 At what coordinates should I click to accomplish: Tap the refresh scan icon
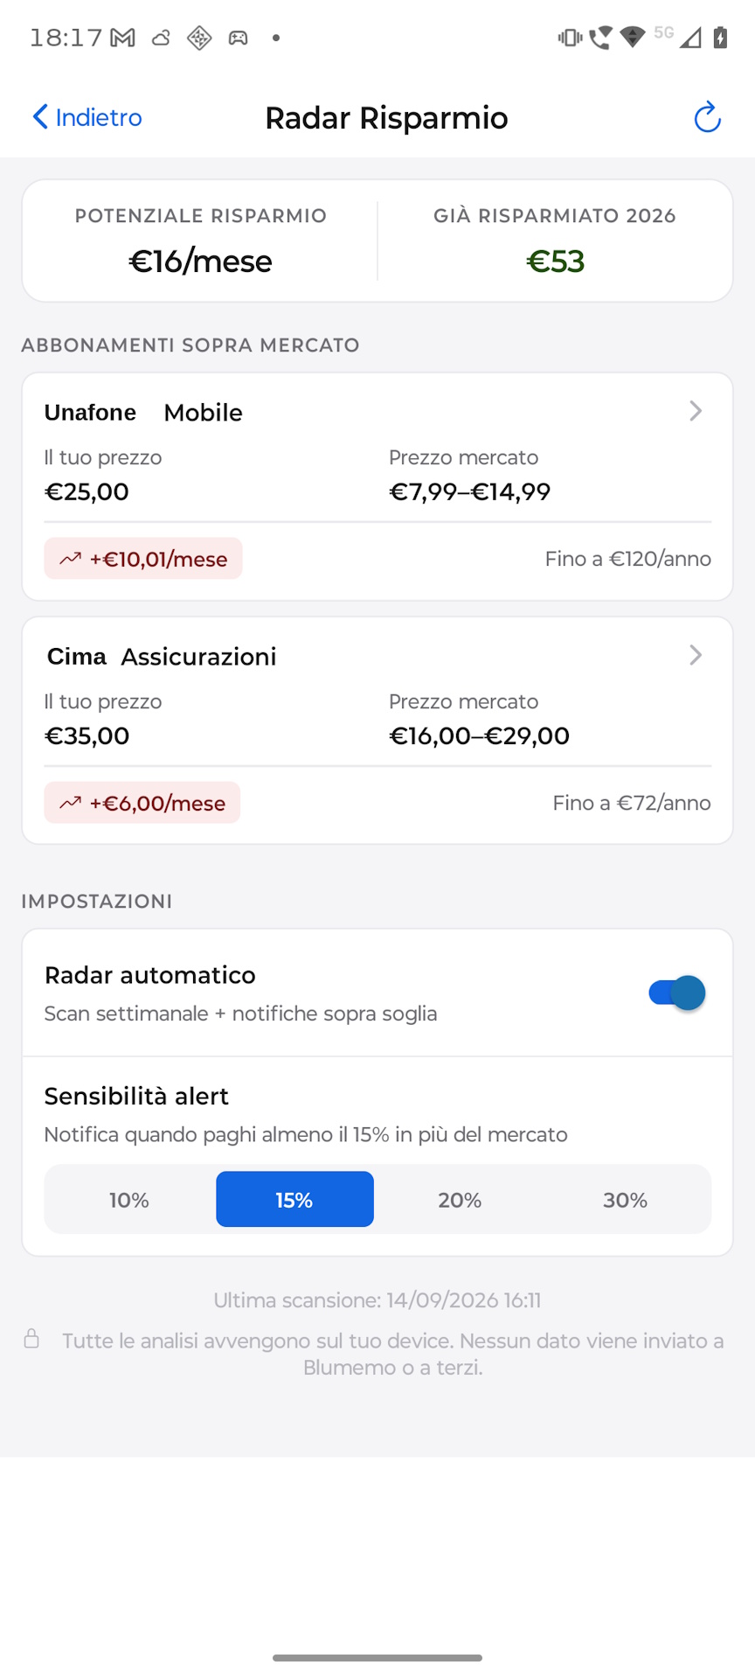pos(707,117)
